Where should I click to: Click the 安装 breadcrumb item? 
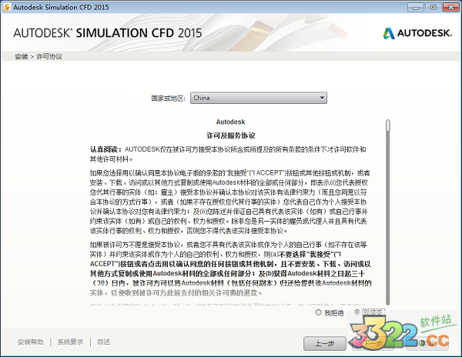pos(22,57)
